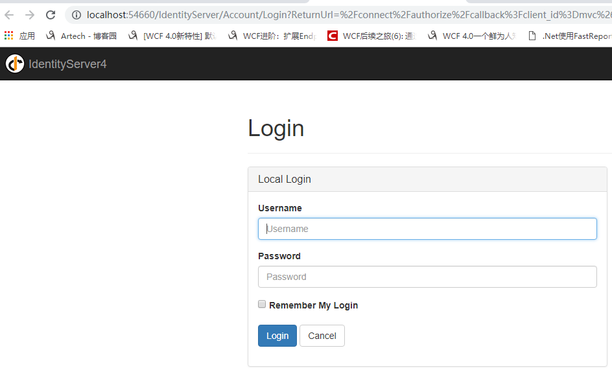
Task: Enable Remember My Login checkbox
Action: [262, 304]
